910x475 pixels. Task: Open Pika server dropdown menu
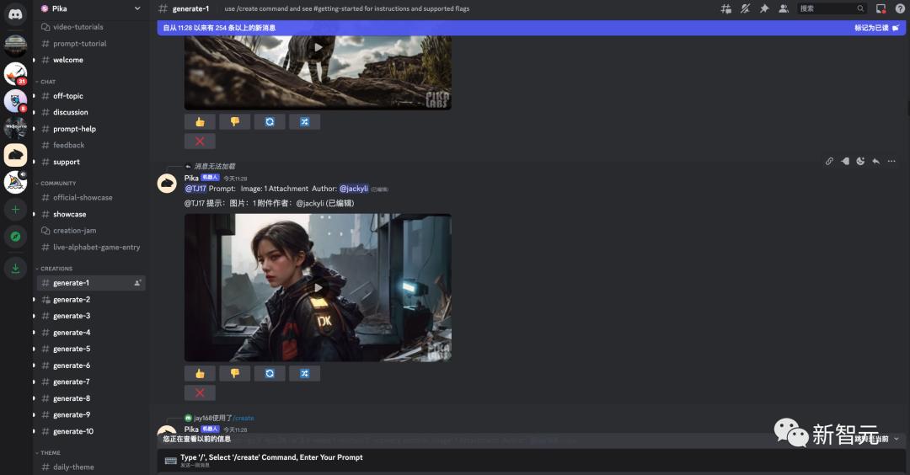tap(92, 8)
